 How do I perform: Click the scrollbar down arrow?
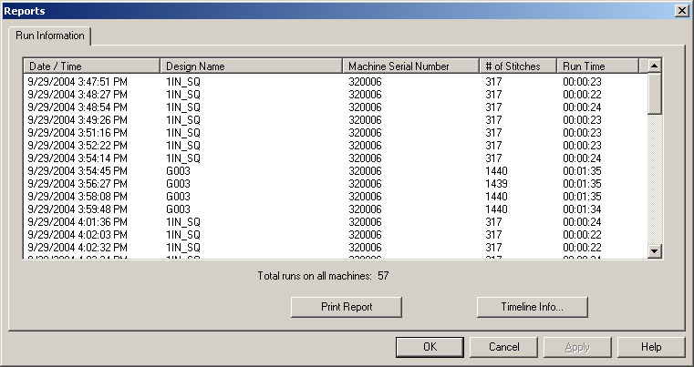tap(654, 251)
